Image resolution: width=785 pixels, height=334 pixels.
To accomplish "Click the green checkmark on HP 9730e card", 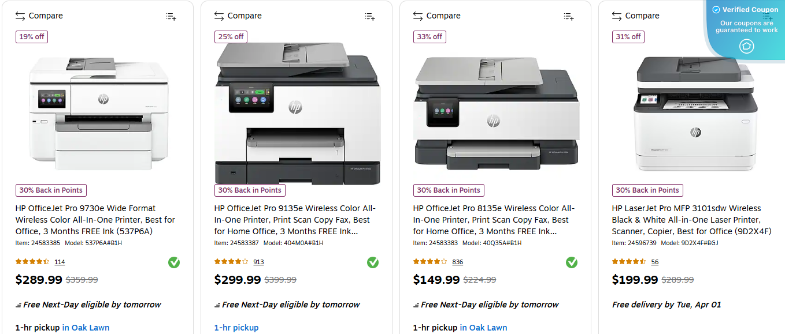I will pyautogui.click(x=174, y=262).
